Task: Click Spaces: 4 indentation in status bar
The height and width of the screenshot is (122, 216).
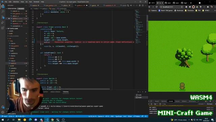Action: click(101, 116)
